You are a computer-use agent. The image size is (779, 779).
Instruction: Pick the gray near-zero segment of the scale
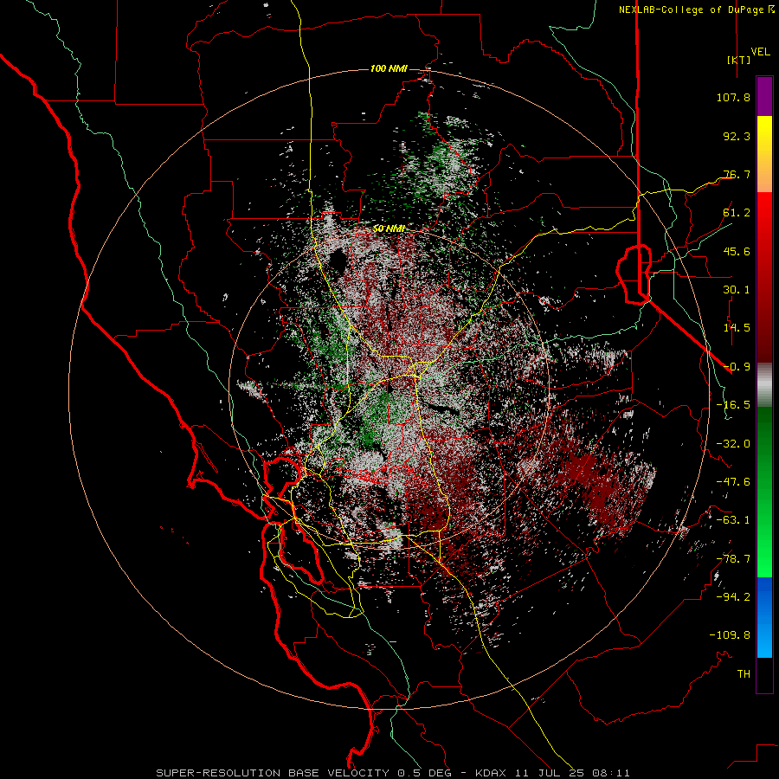pyautogui.click(x=764, y=385)
